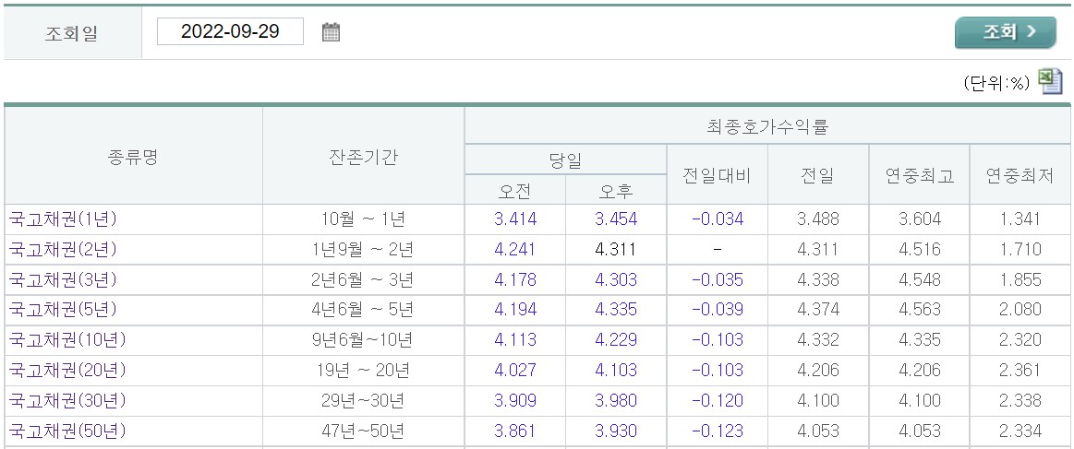Click previous day value 4.374

pyautogui.click(x=818, y=310)
